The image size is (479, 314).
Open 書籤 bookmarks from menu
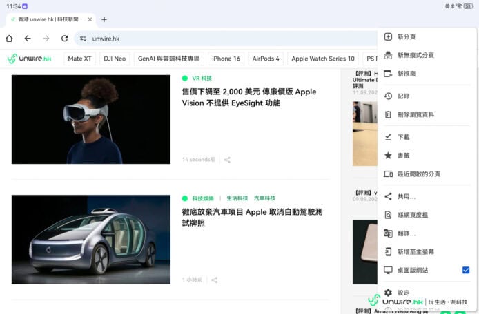[404, 156]
